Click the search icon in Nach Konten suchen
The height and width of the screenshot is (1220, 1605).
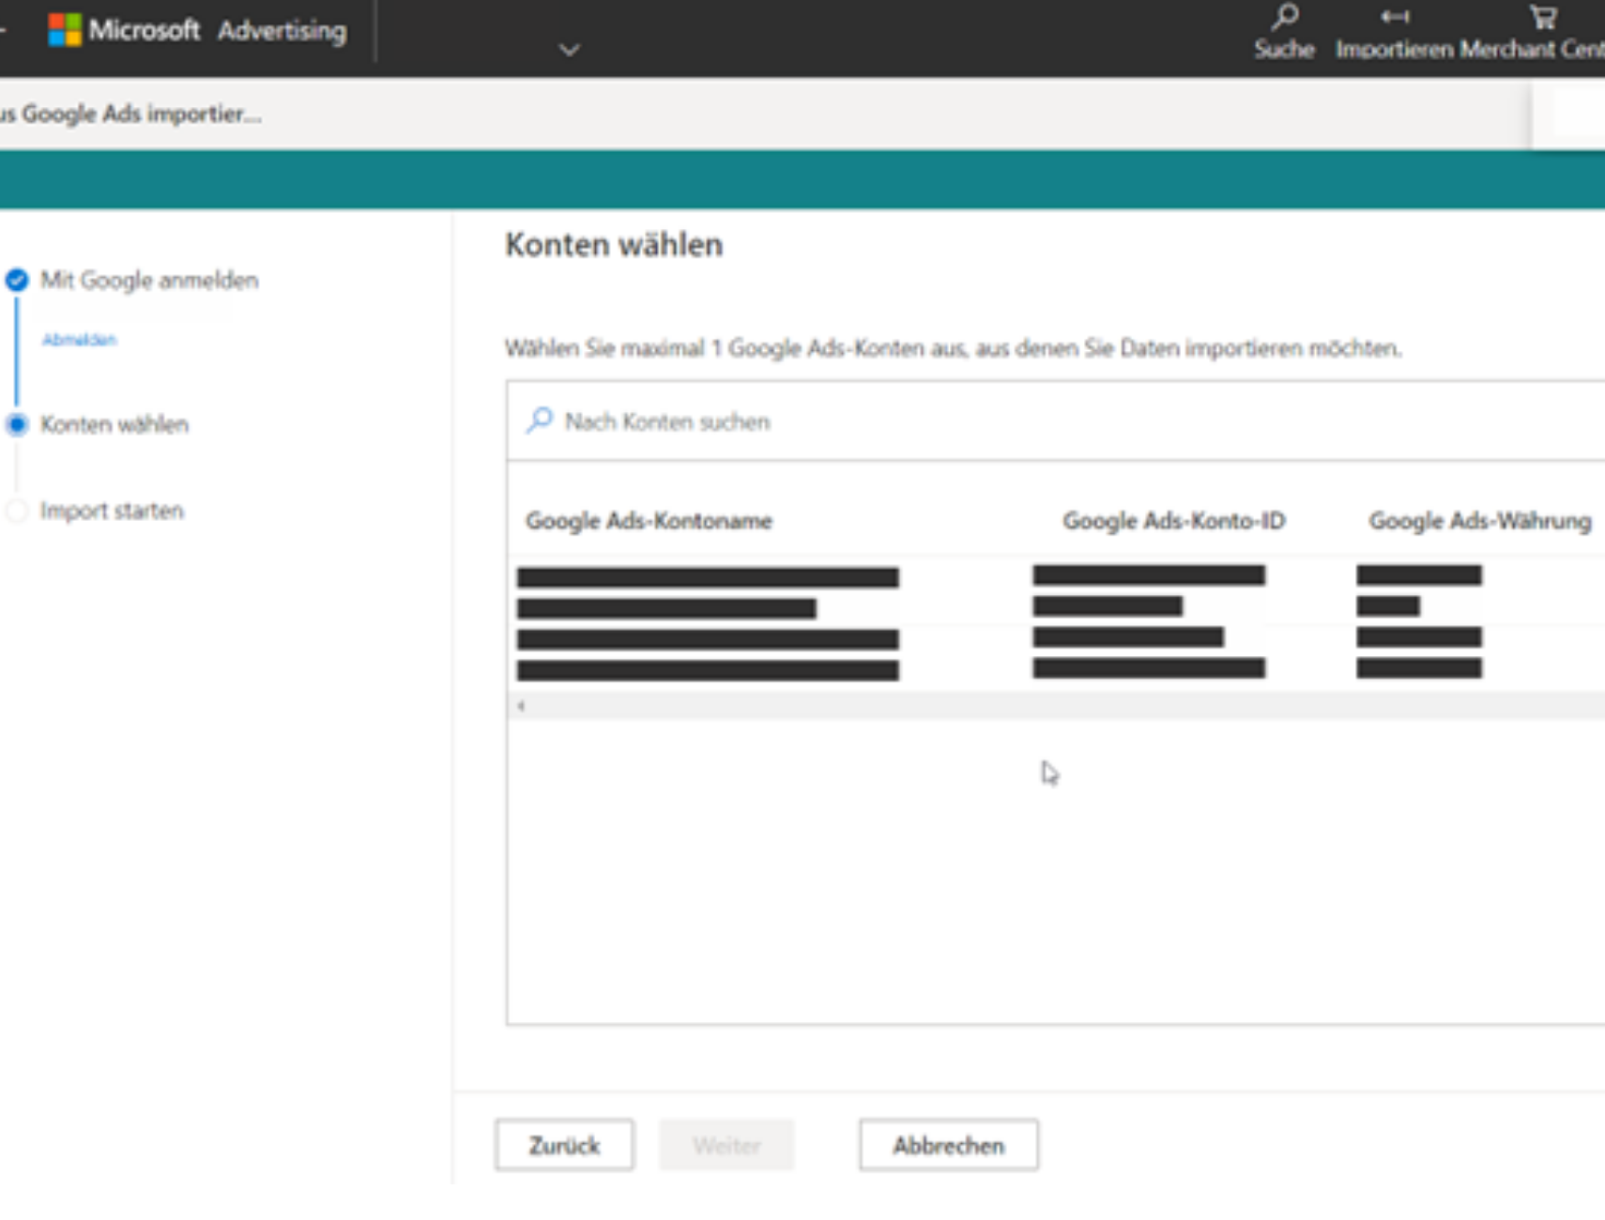click(x=539, y=419)
